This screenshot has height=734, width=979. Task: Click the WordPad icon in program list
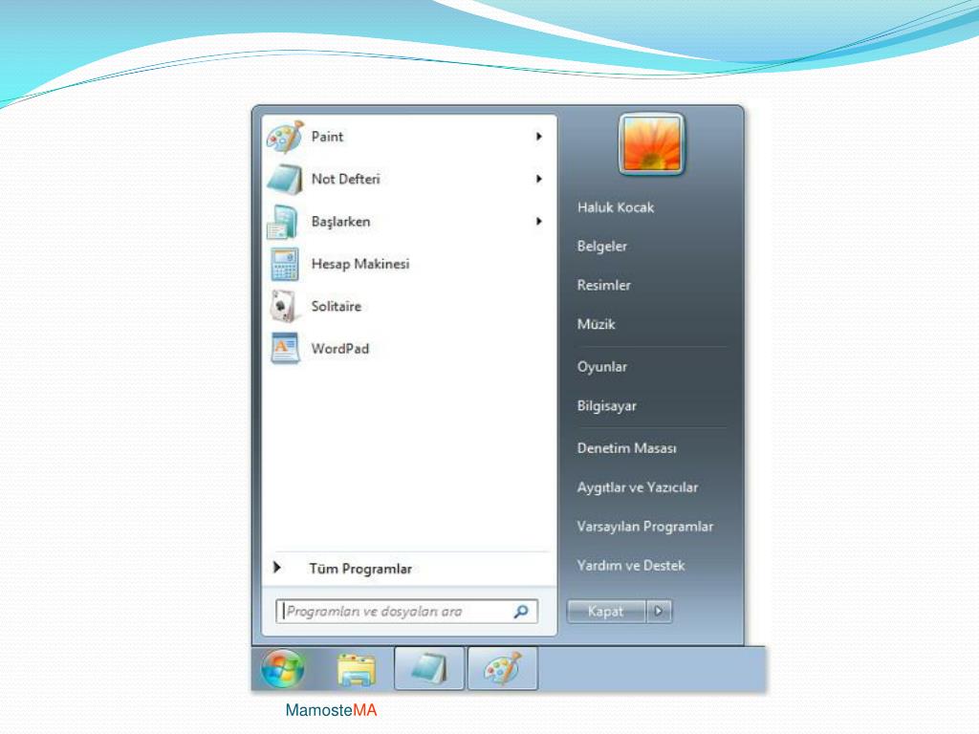click(285, 348)
